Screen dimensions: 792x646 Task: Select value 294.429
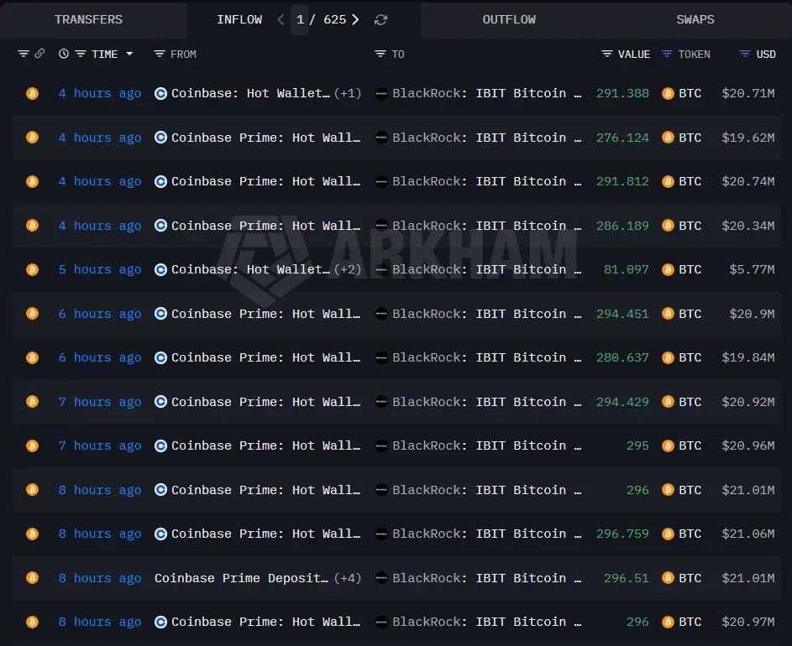[622, 402]
